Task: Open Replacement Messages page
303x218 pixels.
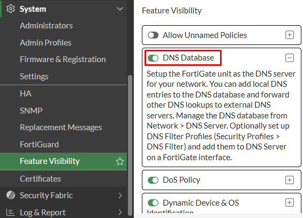Action: coord(61,127)
